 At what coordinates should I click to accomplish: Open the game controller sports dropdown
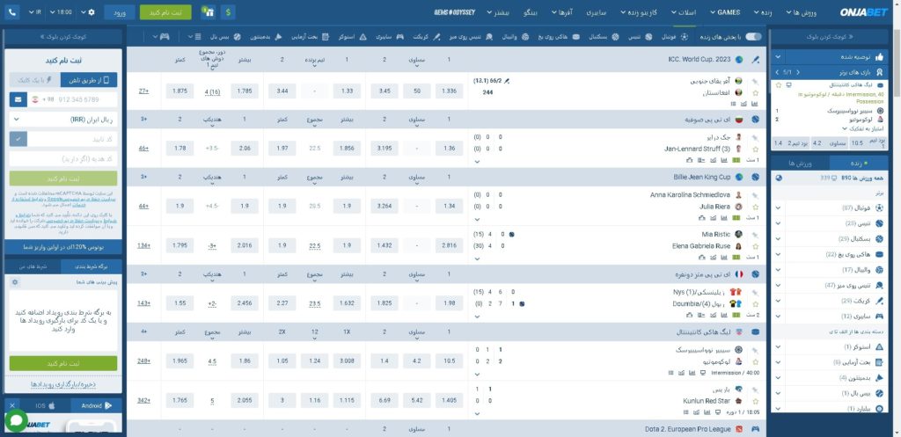(x=162, y=38)
